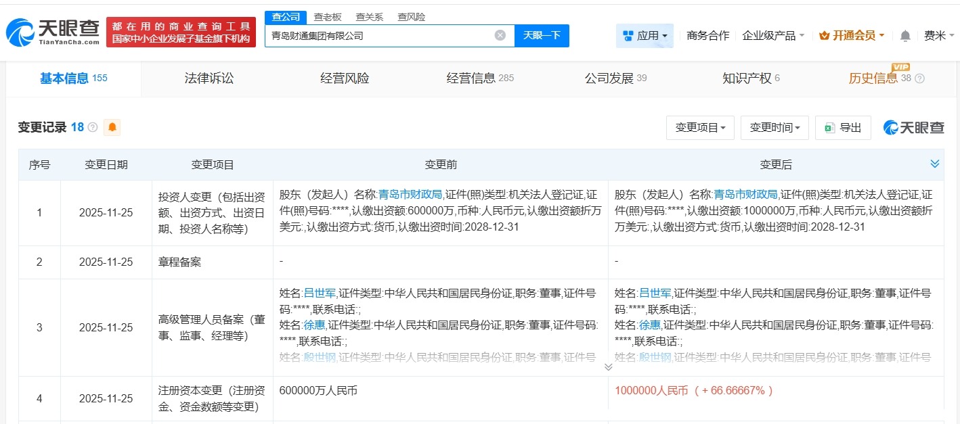The width and height of the screenshot is (960, 424).
Task: Open the 应用 dropdown menu
Action: (645, 35)
